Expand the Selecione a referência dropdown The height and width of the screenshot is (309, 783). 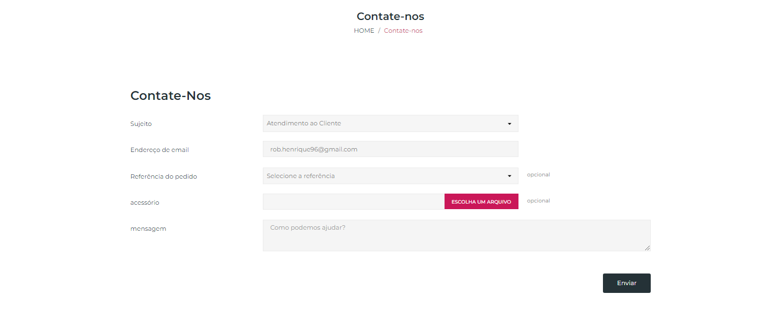pos(390,176)
